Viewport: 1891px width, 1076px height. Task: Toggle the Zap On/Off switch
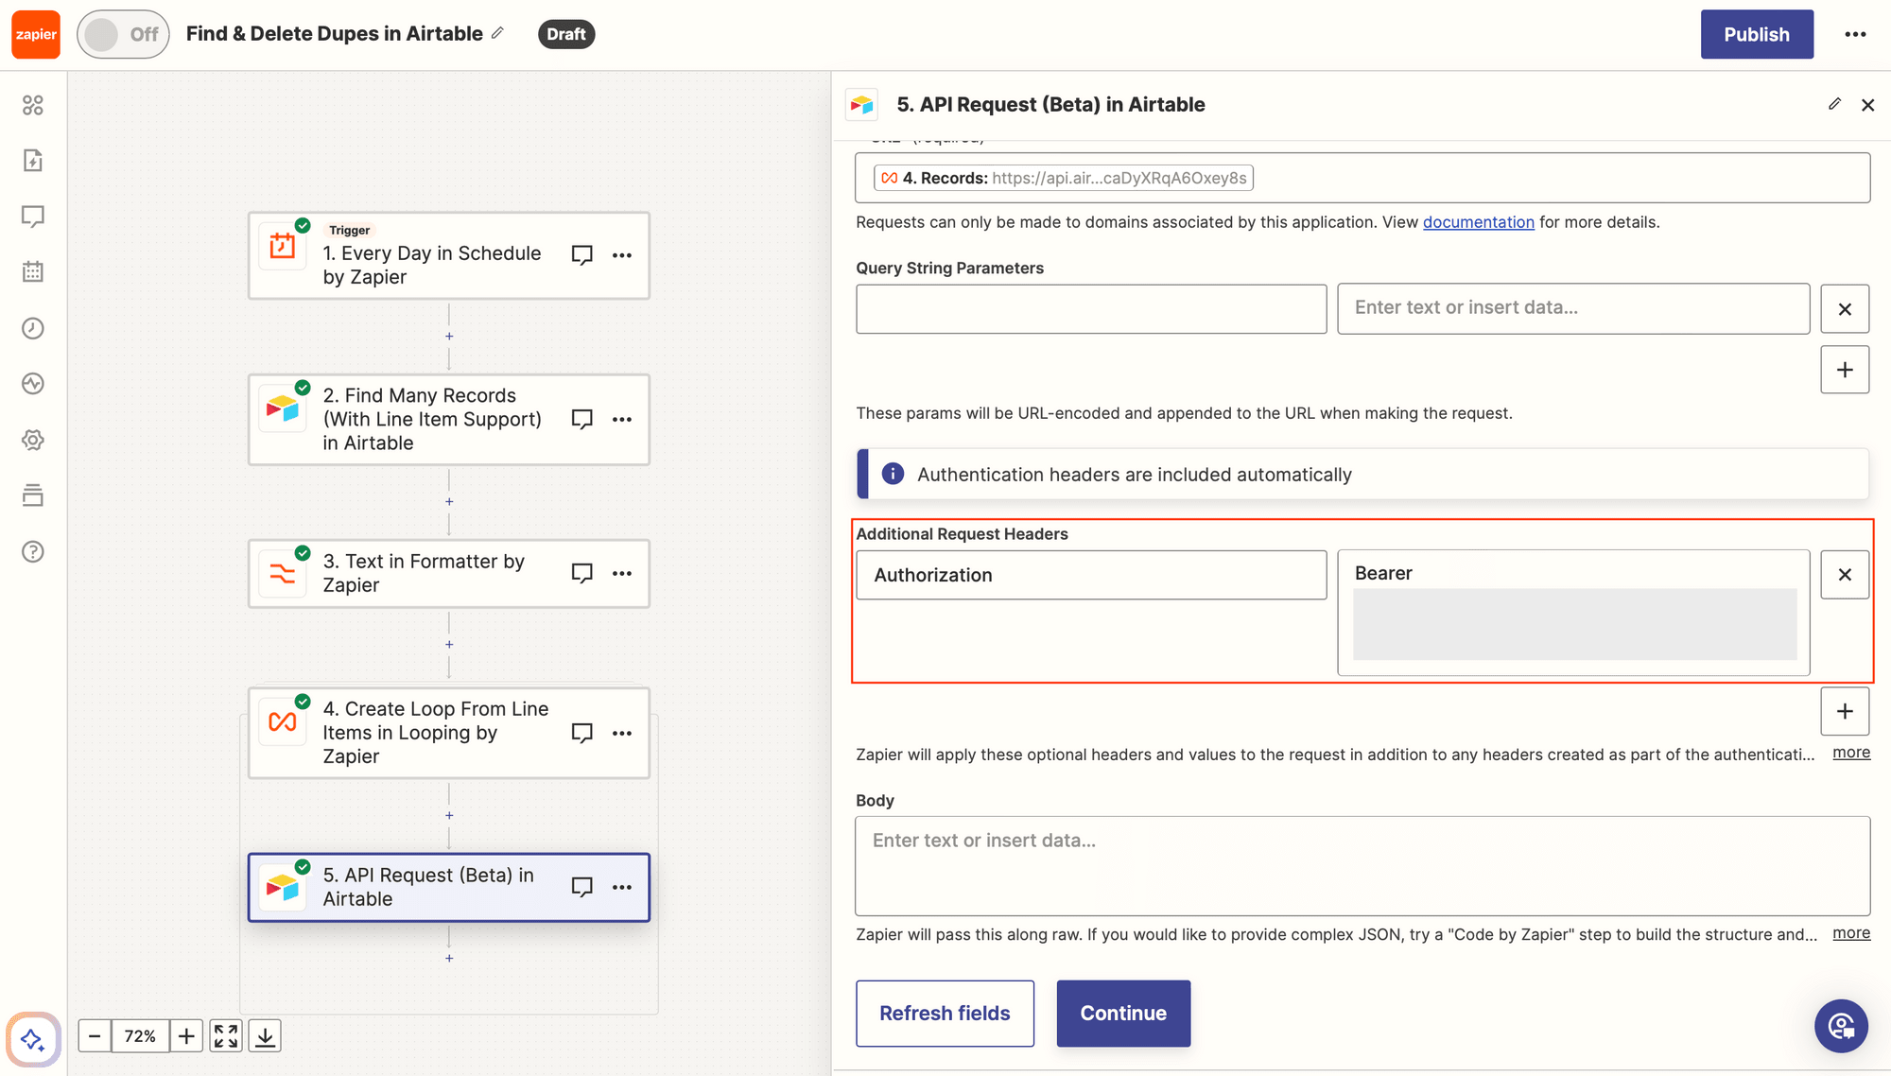coord(123,33)
